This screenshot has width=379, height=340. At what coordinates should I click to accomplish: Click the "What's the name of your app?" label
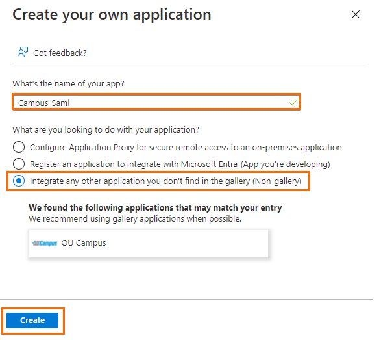68,84
